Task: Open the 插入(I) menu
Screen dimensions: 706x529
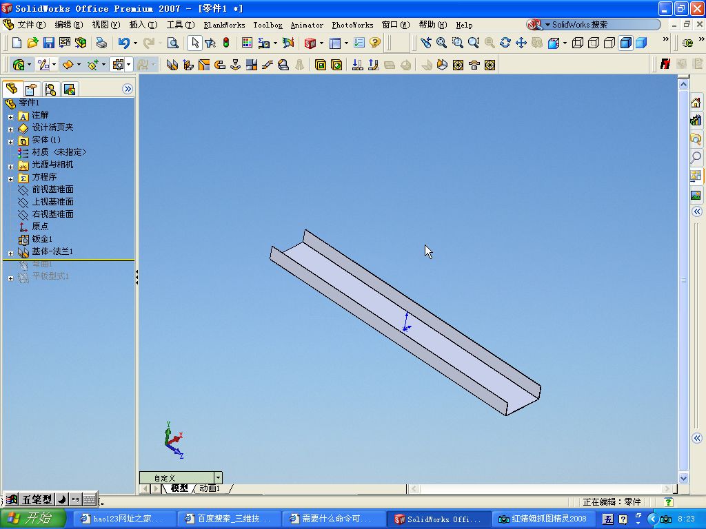Action: pos(143,25)
